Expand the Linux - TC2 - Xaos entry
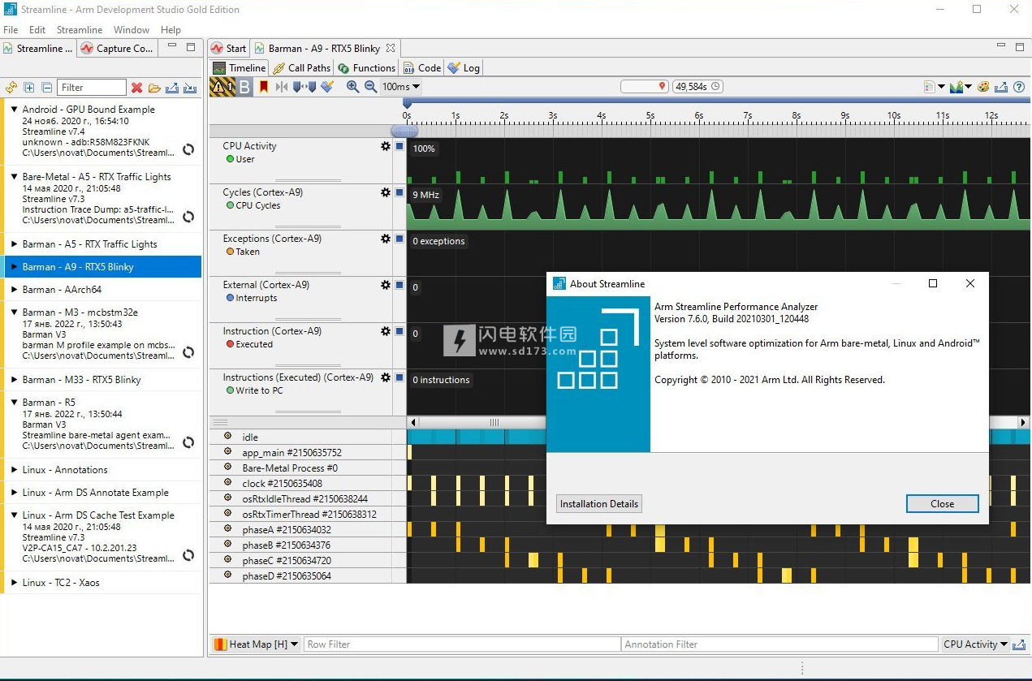 (14, 583)
